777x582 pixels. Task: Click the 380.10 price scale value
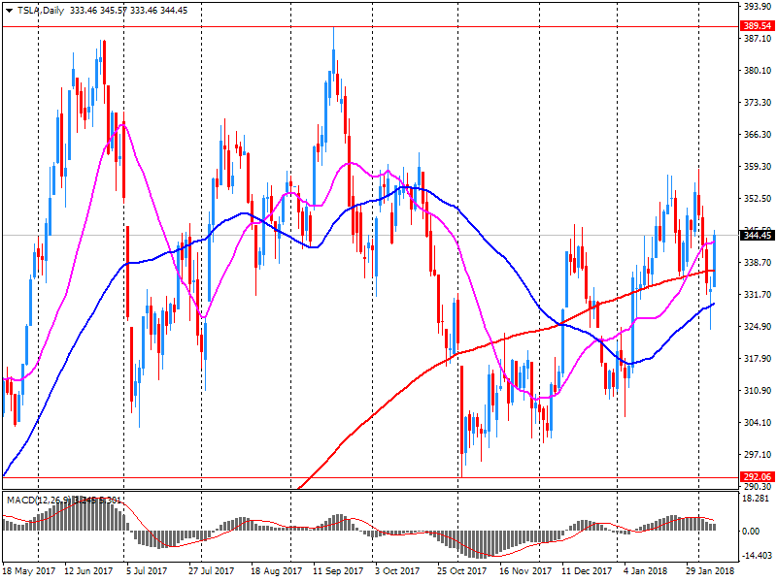click(759, 70)
